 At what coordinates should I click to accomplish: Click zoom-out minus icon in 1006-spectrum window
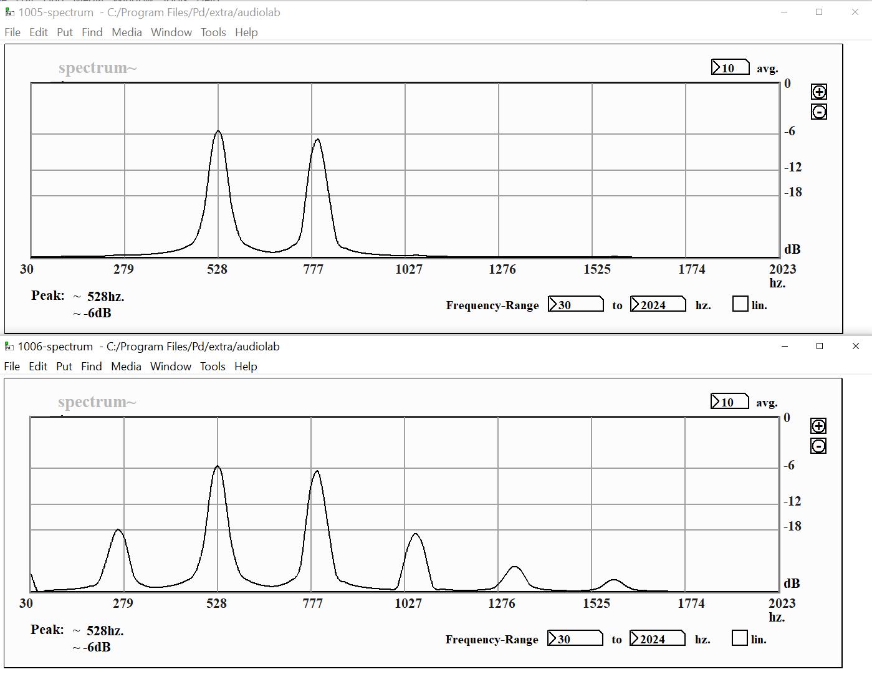click(818, 446)
